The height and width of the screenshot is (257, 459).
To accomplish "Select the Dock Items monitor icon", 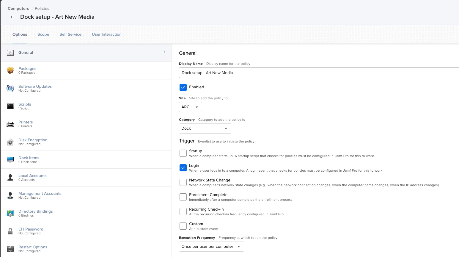I will 10,160.
